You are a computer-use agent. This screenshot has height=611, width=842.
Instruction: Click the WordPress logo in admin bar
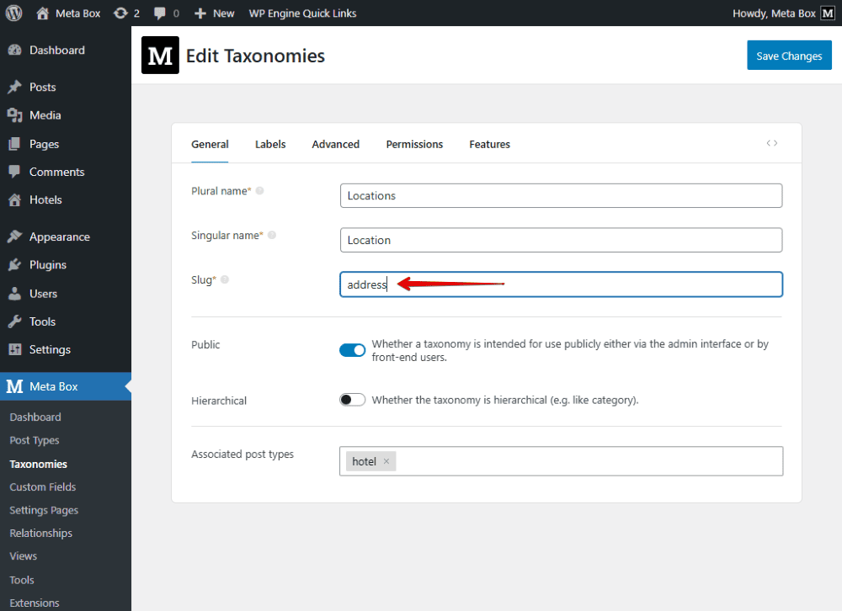pyautogui.click(x=13, y=13)
